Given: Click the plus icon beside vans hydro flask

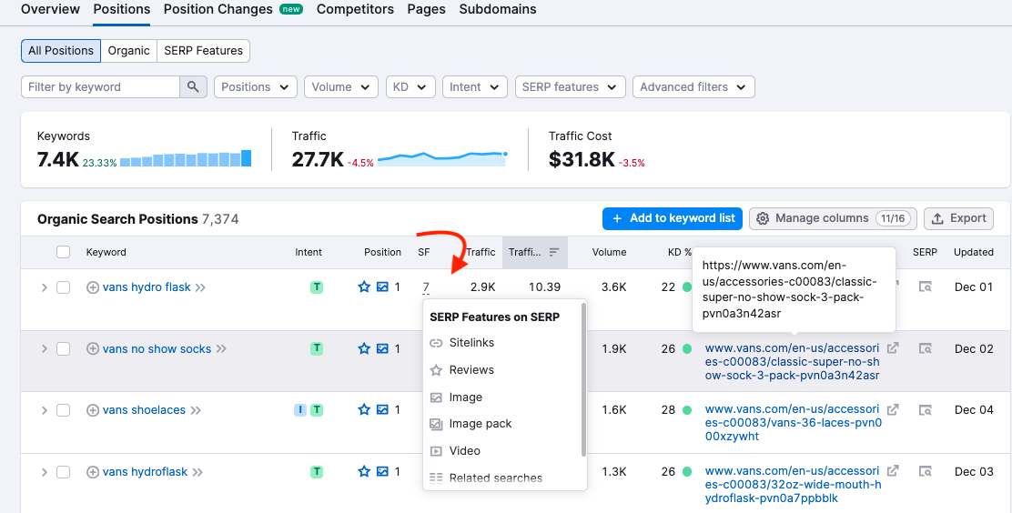Looking at the screenshot, I should pyautogui.click(x=92, y=287).
